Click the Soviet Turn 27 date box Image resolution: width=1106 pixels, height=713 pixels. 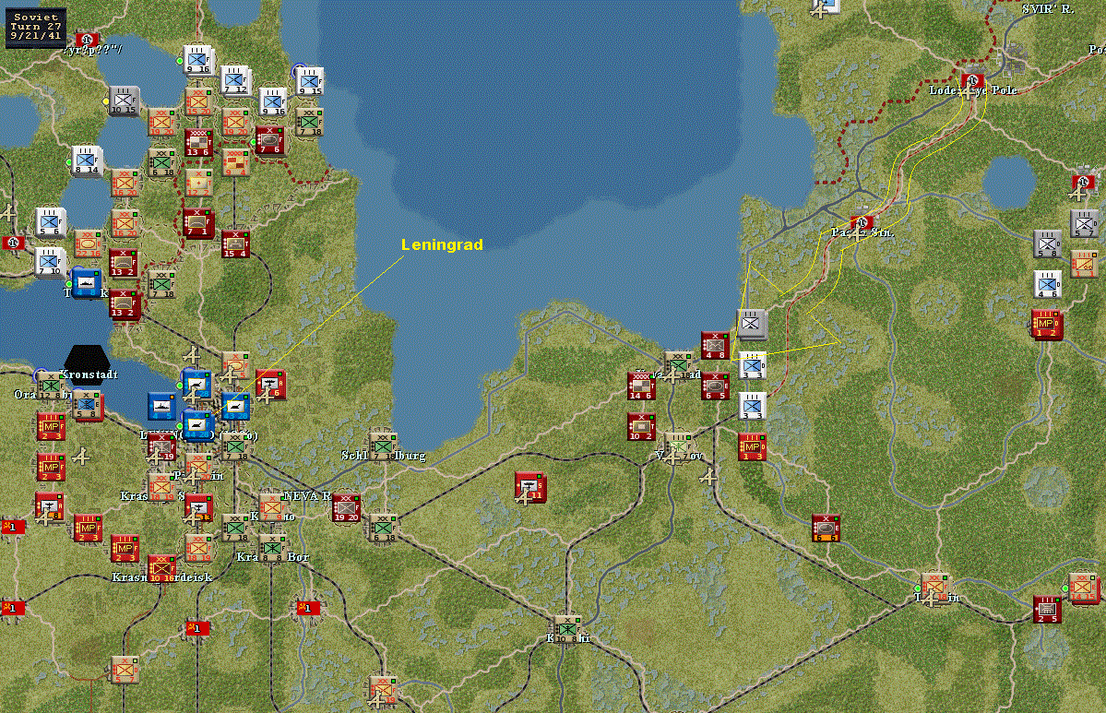point(36,27)
